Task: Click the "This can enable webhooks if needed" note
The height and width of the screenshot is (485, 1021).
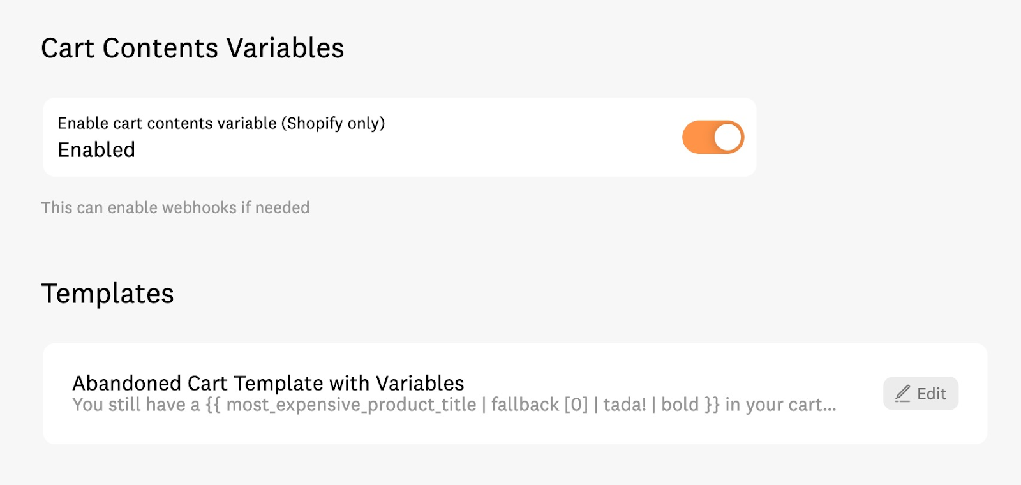Action: coord(175,207)
